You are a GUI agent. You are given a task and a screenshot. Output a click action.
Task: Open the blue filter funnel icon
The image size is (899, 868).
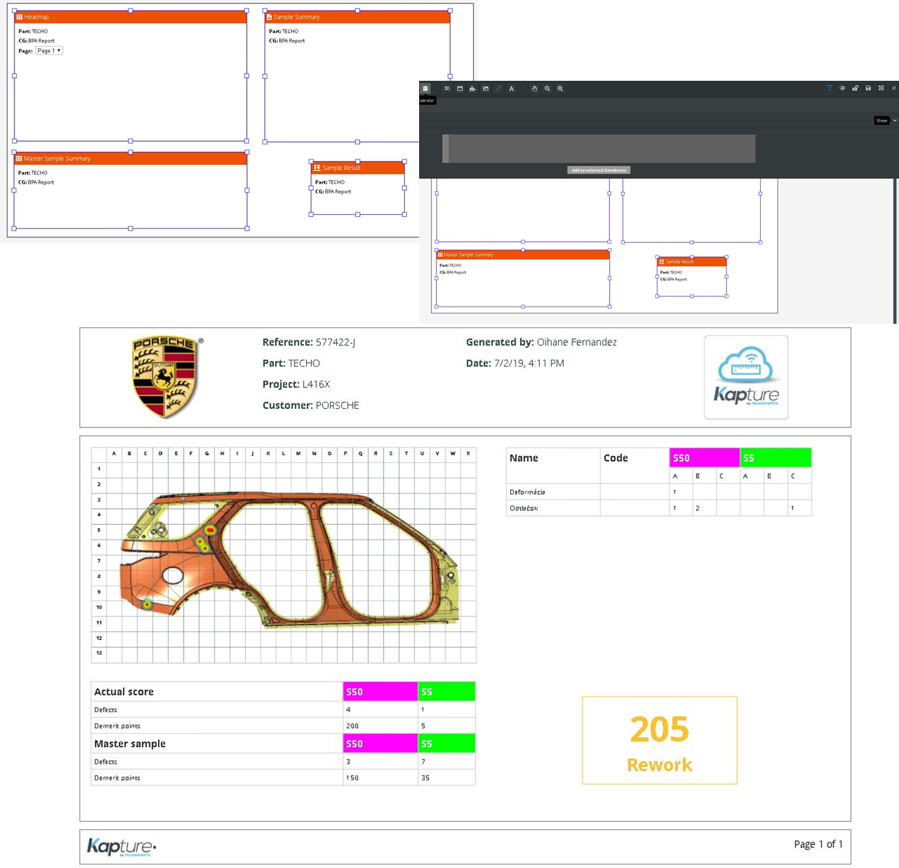[829, 88]
